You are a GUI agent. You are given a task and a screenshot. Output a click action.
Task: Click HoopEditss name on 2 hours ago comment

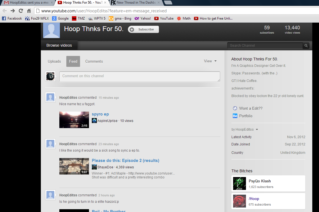click(x=68, y=195)
